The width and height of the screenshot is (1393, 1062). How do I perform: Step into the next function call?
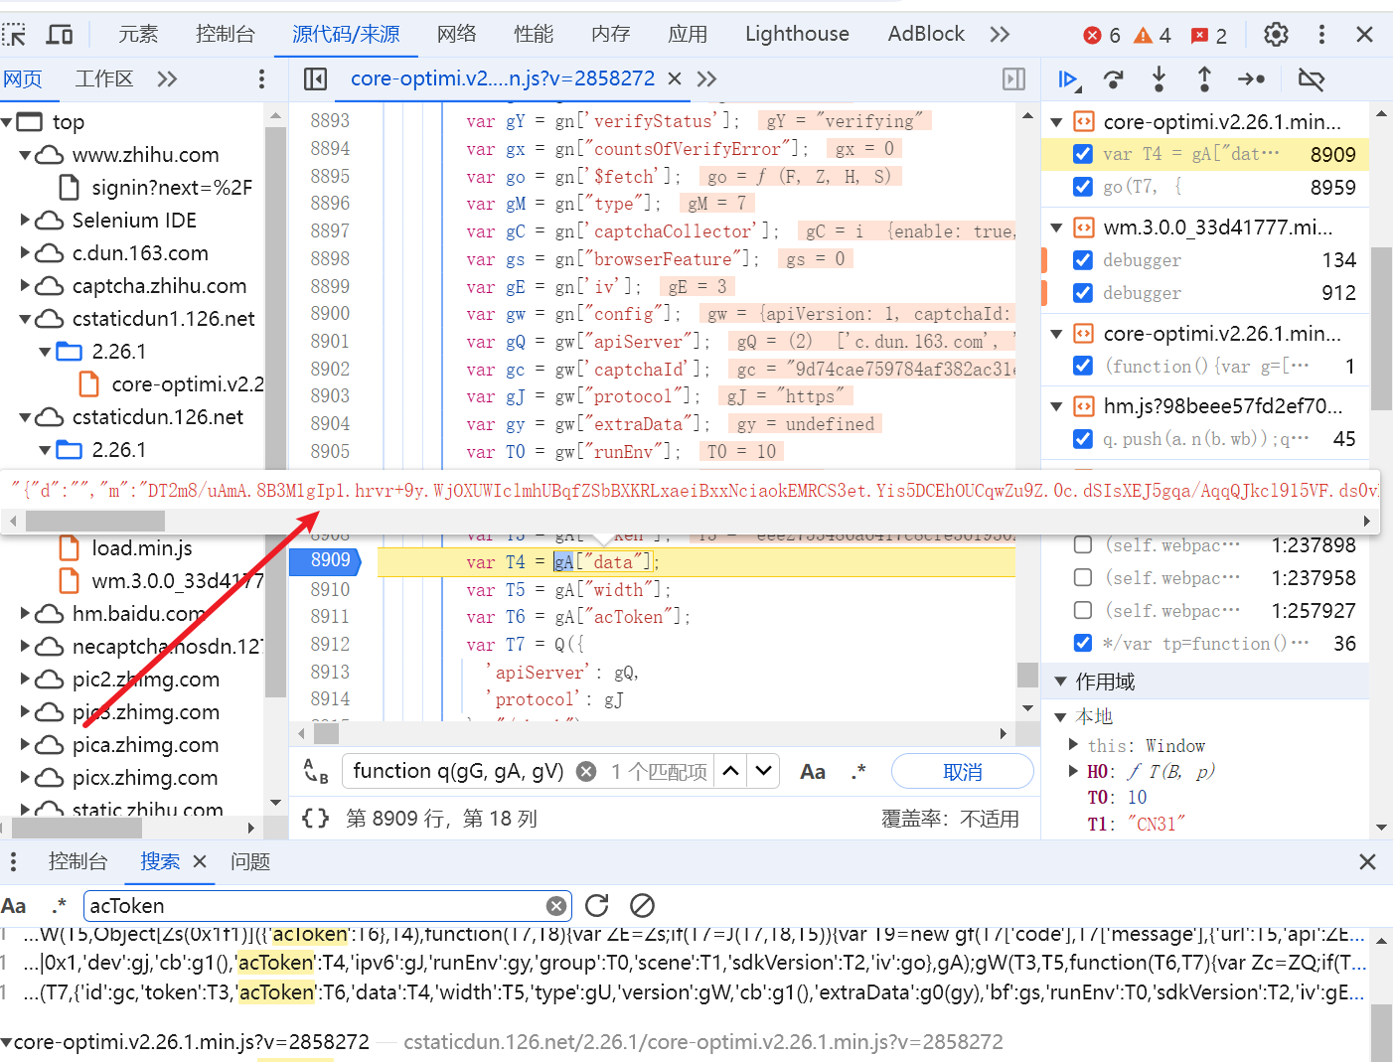click(1159, 79)
